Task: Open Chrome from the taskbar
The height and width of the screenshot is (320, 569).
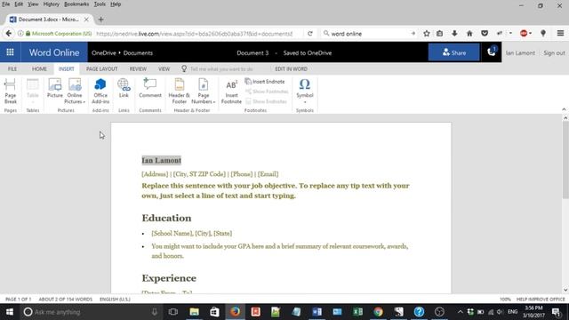Action: click(378, 312)
